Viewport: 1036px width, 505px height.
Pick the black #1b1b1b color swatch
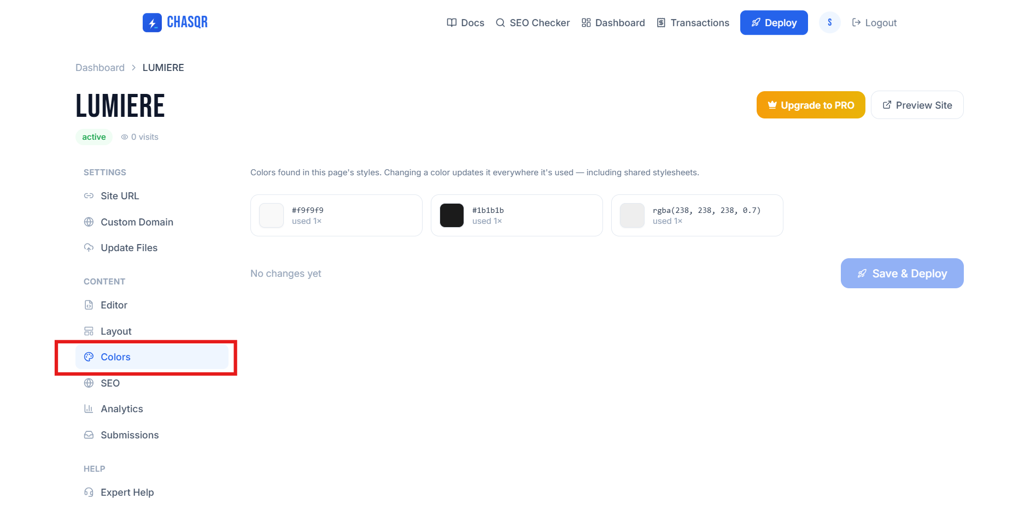pos(452,215)
